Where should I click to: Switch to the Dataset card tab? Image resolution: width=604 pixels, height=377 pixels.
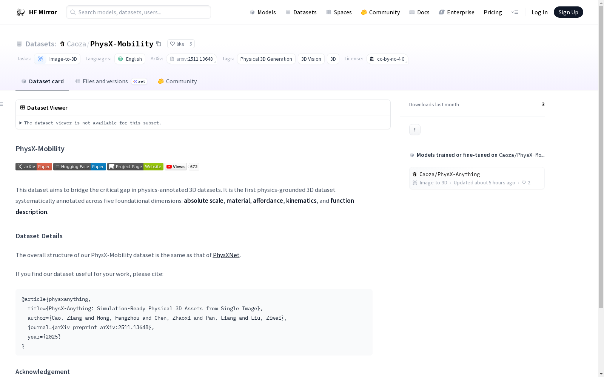[x=42, y=81]
